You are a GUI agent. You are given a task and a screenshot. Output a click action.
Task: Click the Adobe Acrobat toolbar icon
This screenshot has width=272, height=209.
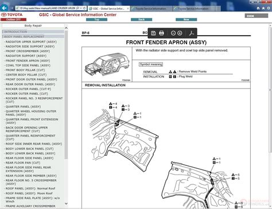click(x=192, y=33)
